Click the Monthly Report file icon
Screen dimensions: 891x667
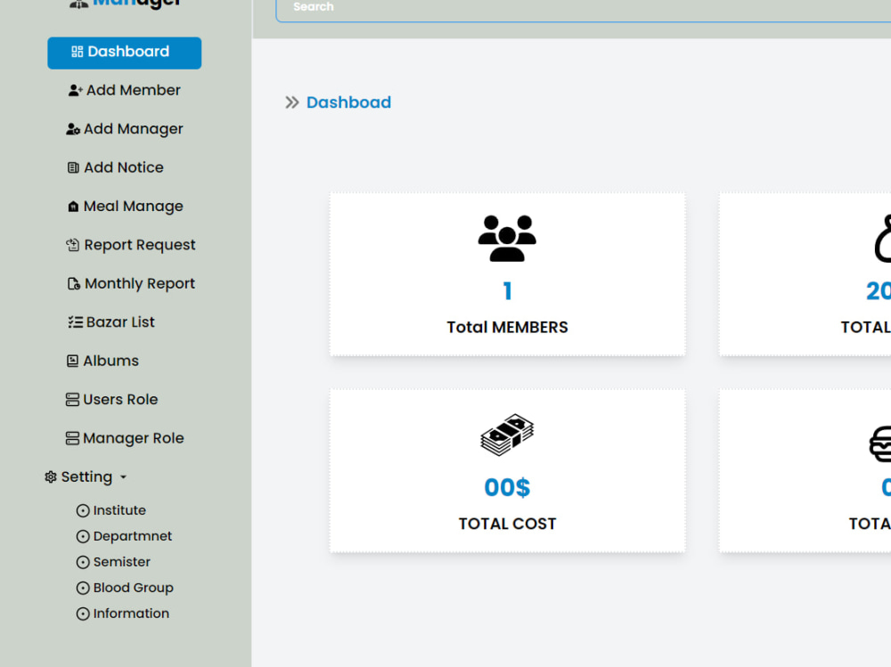coord(74,283)
